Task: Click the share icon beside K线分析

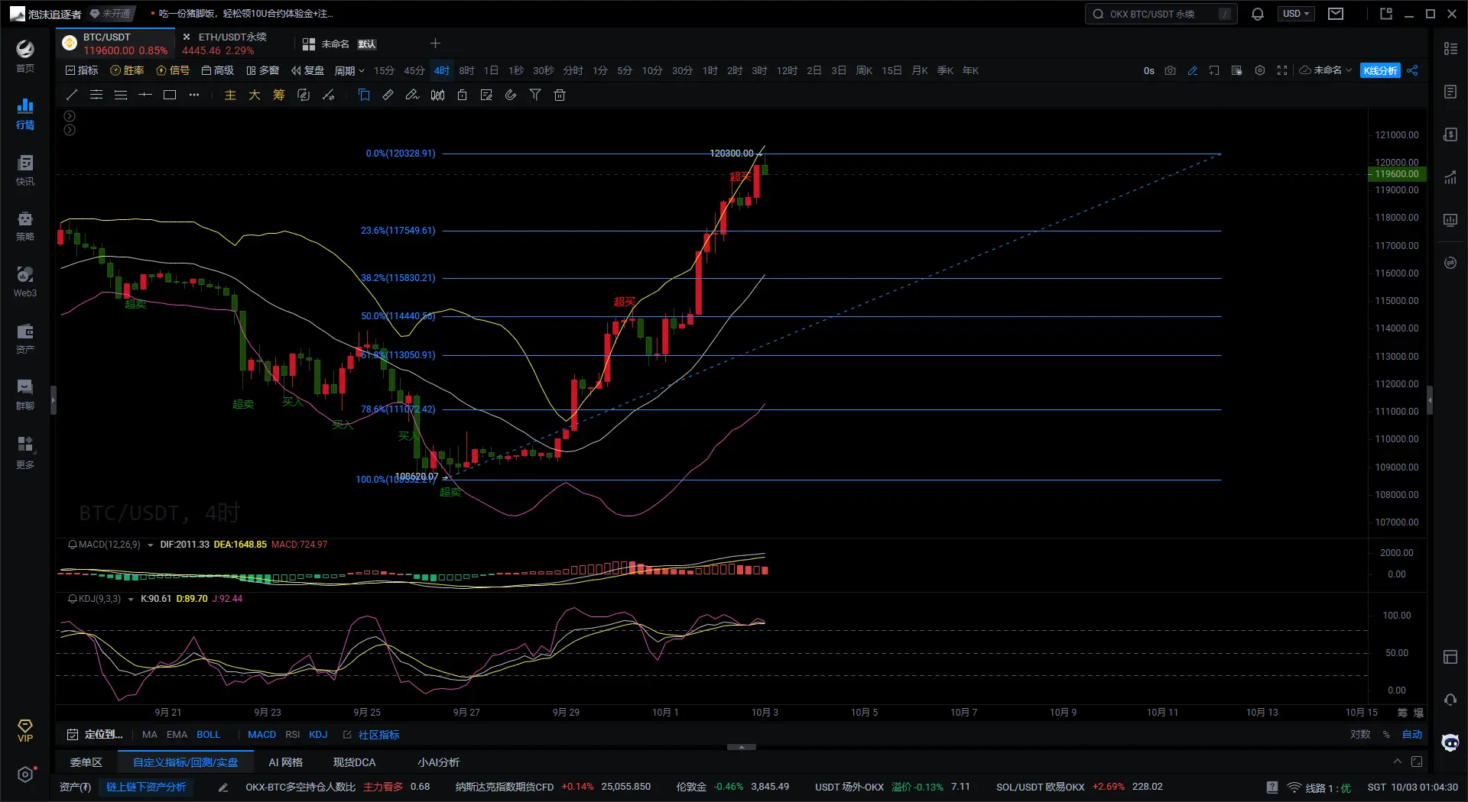Action: [1412, 70]
